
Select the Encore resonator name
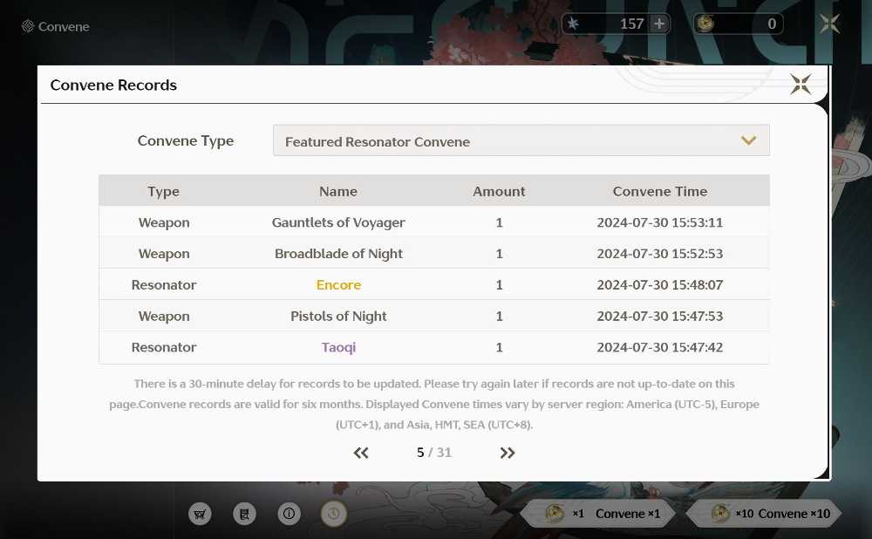pos(338,285)
